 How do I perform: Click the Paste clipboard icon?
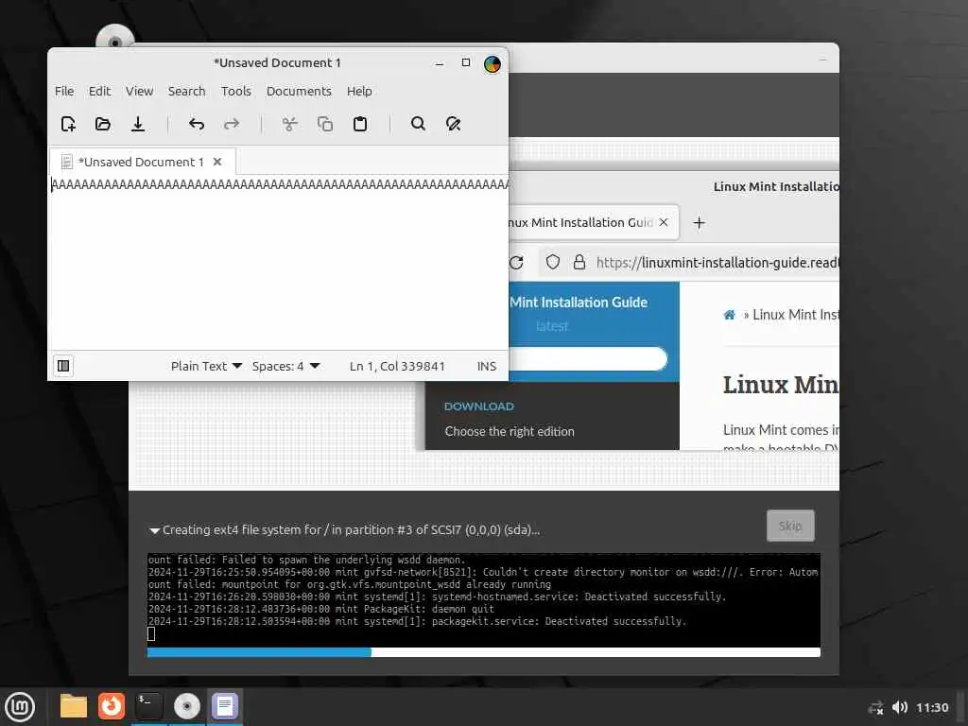[x=360, y=124]
